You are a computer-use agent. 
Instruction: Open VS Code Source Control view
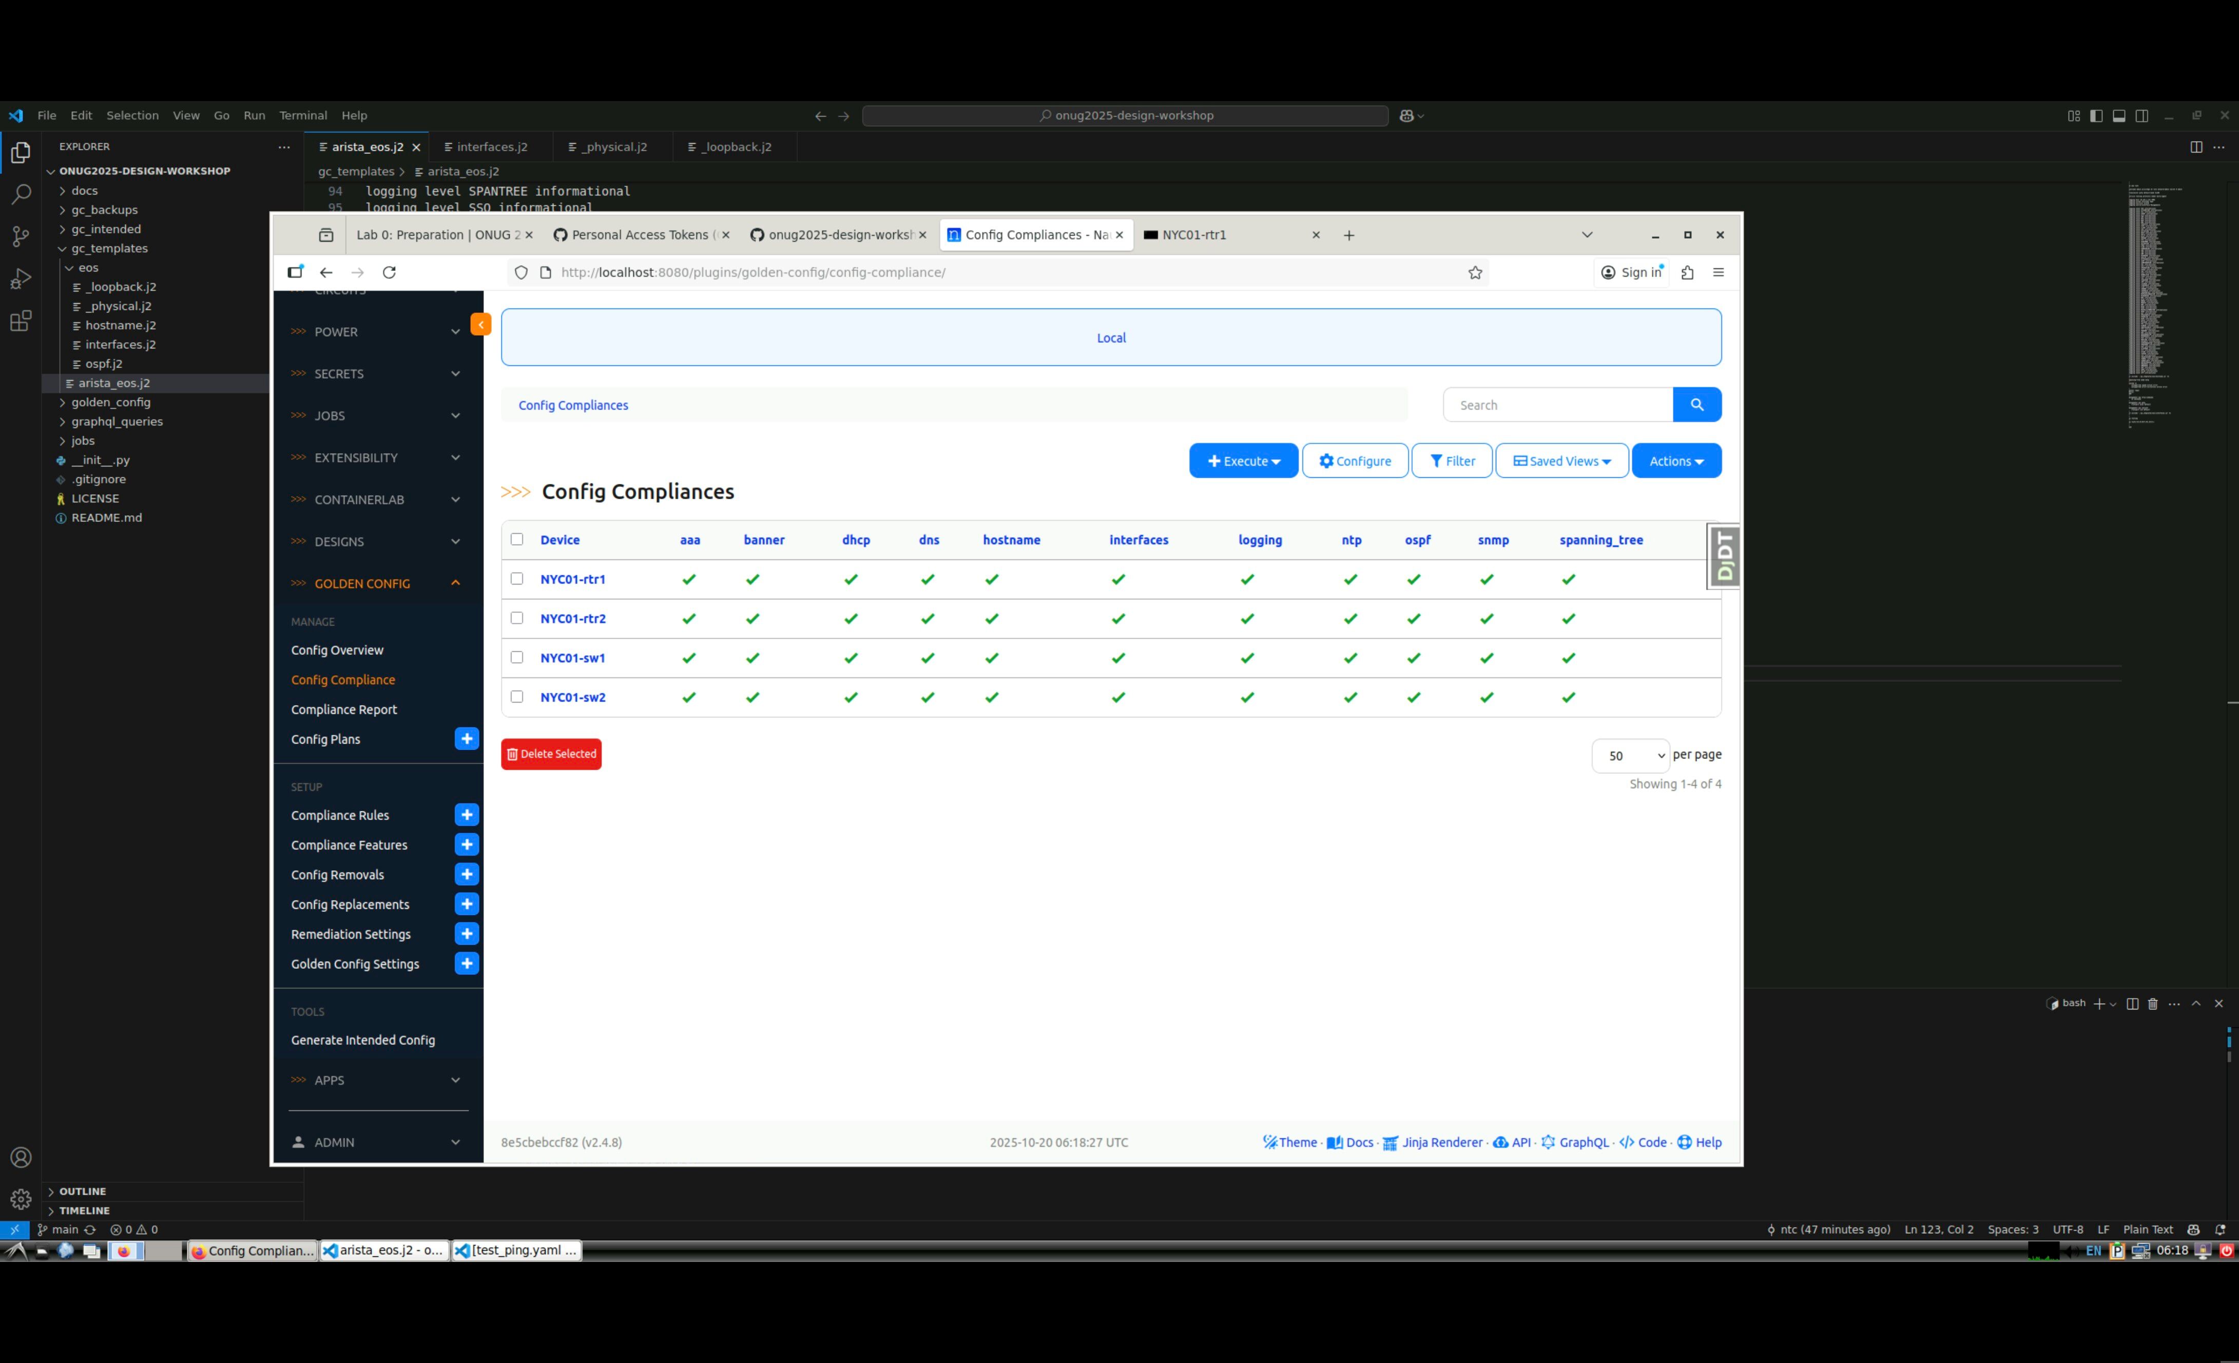click(x=20, y=236)
